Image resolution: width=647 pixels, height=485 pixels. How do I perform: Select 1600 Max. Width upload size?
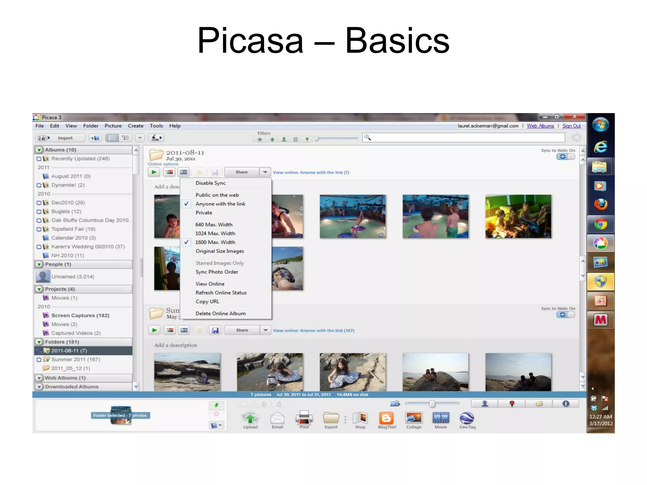point(226,242)
